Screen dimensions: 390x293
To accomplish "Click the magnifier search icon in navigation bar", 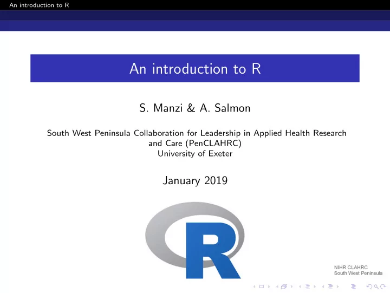I will click(376, 287).
